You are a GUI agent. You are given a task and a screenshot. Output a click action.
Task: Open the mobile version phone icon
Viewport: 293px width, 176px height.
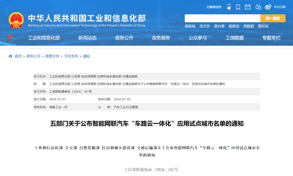[238, 7]
